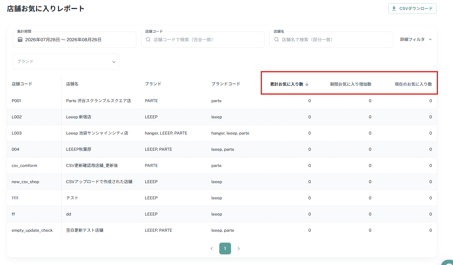
Task: Click the search icon in 店舗コード field
Action: (x=148, y=39)
